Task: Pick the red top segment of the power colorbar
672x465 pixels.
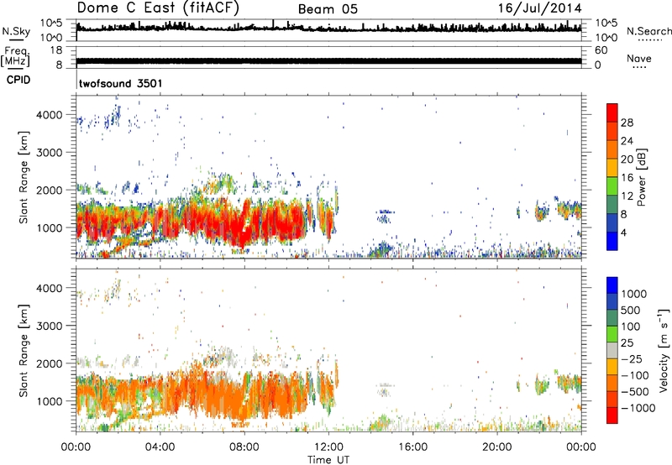Action: [x=612, y=113]
